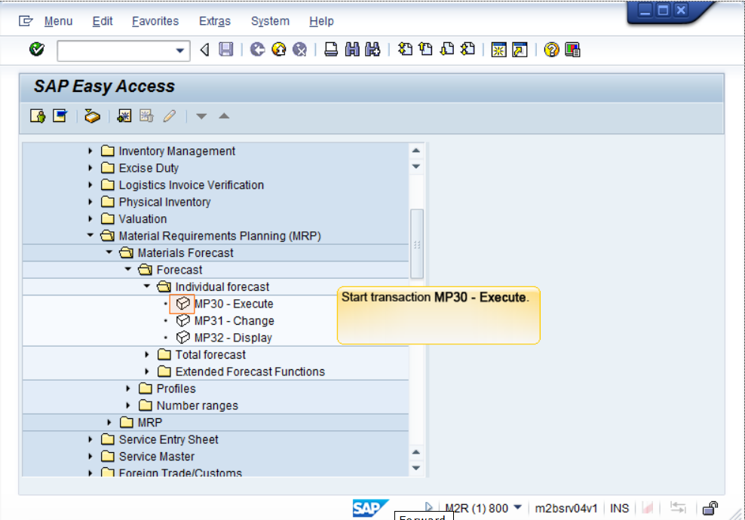This screenshot has height=520, width=745.
Task: Collapse the Materials Forecast node
Action: coord(109,252)
